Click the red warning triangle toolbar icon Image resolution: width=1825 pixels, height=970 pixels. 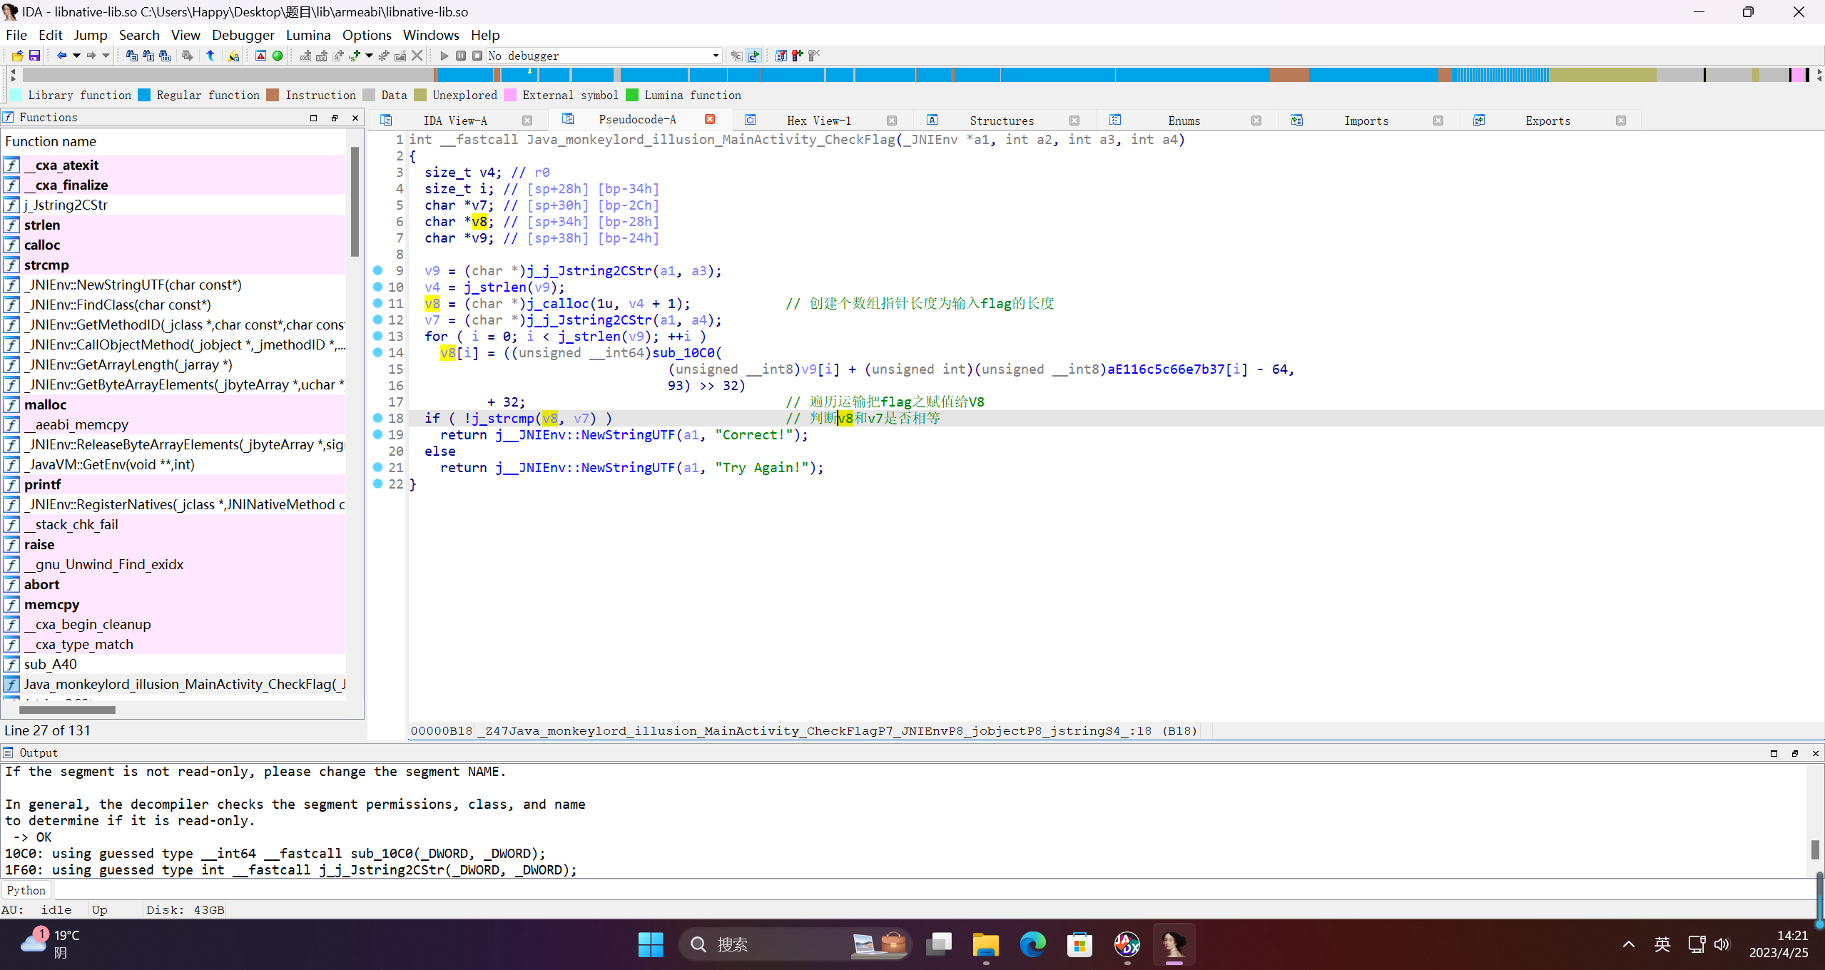pyautogui.click(x=260, y=56)
